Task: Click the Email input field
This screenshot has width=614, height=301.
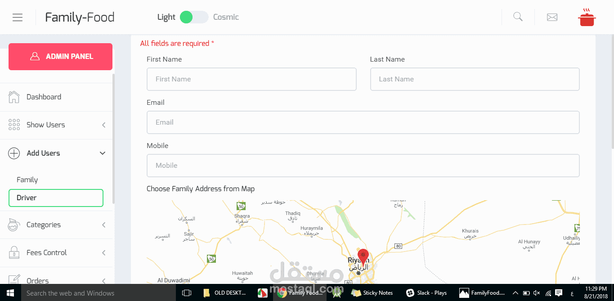Action: (363, 122)
